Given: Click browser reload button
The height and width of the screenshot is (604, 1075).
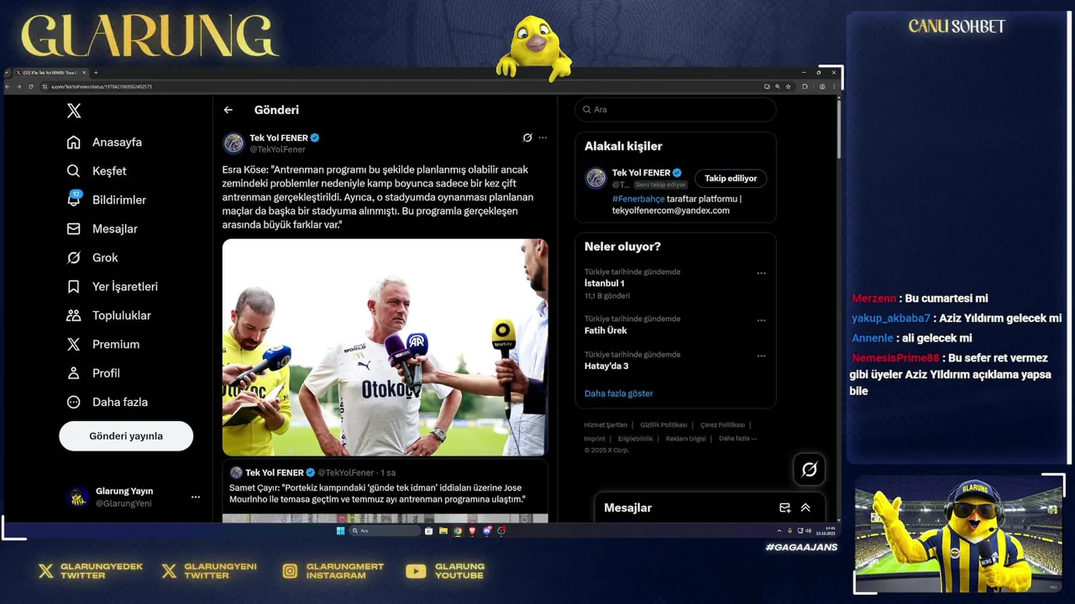Looking at the screenshot, I should coord(31,86).
